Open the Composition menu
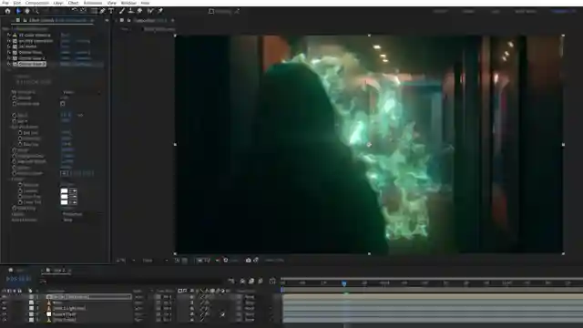 [37, 3]
